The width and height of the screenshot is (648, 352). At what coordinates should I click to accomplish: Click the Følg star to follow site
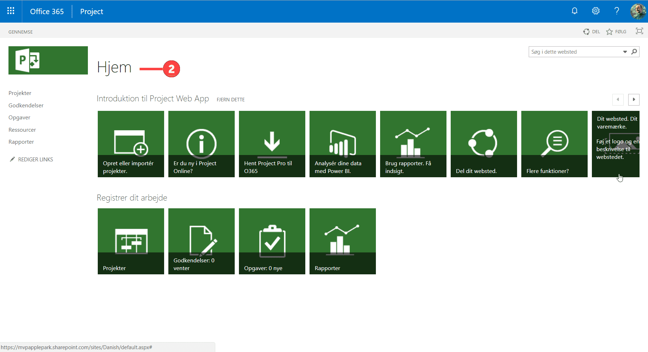click(616, 32)
